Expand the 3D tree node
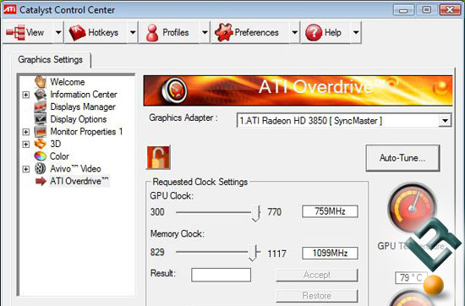Viewport: 465px width, 306px height. pyautogui.click(x=26, y=144)
